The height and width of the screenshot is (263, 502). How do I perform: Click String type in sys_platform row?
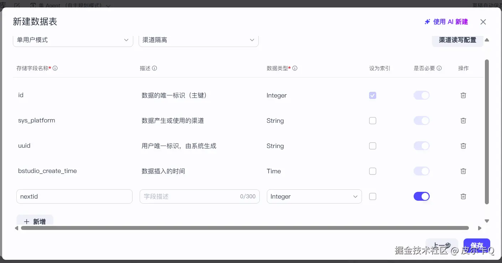(x=275, y=121)
